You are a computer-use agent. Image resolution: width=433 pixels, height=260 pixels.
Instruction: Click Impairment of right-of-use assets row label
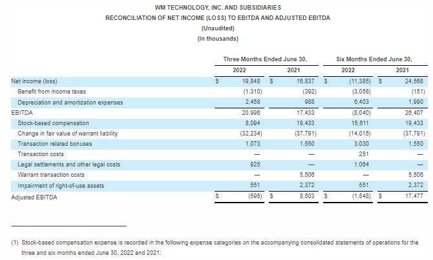tap(61, 186)
